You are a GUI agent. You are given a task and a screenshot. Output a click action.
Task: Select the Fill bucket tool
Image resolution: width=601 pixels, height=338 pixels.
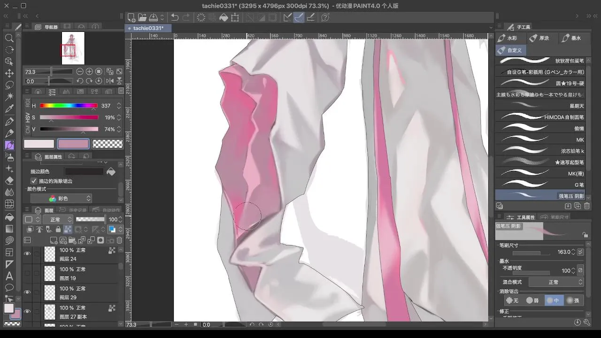pyautogui.click(x=9, y=217)
